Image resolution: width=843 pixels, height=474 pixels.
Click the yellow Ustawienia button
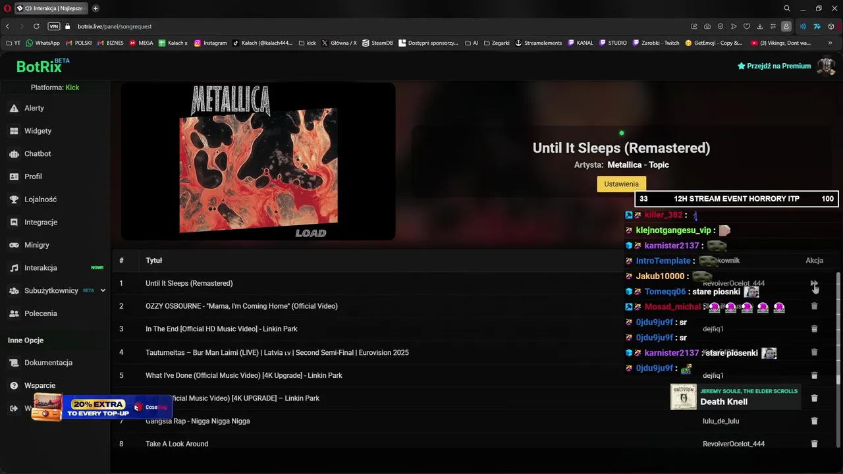pos(621,184)
